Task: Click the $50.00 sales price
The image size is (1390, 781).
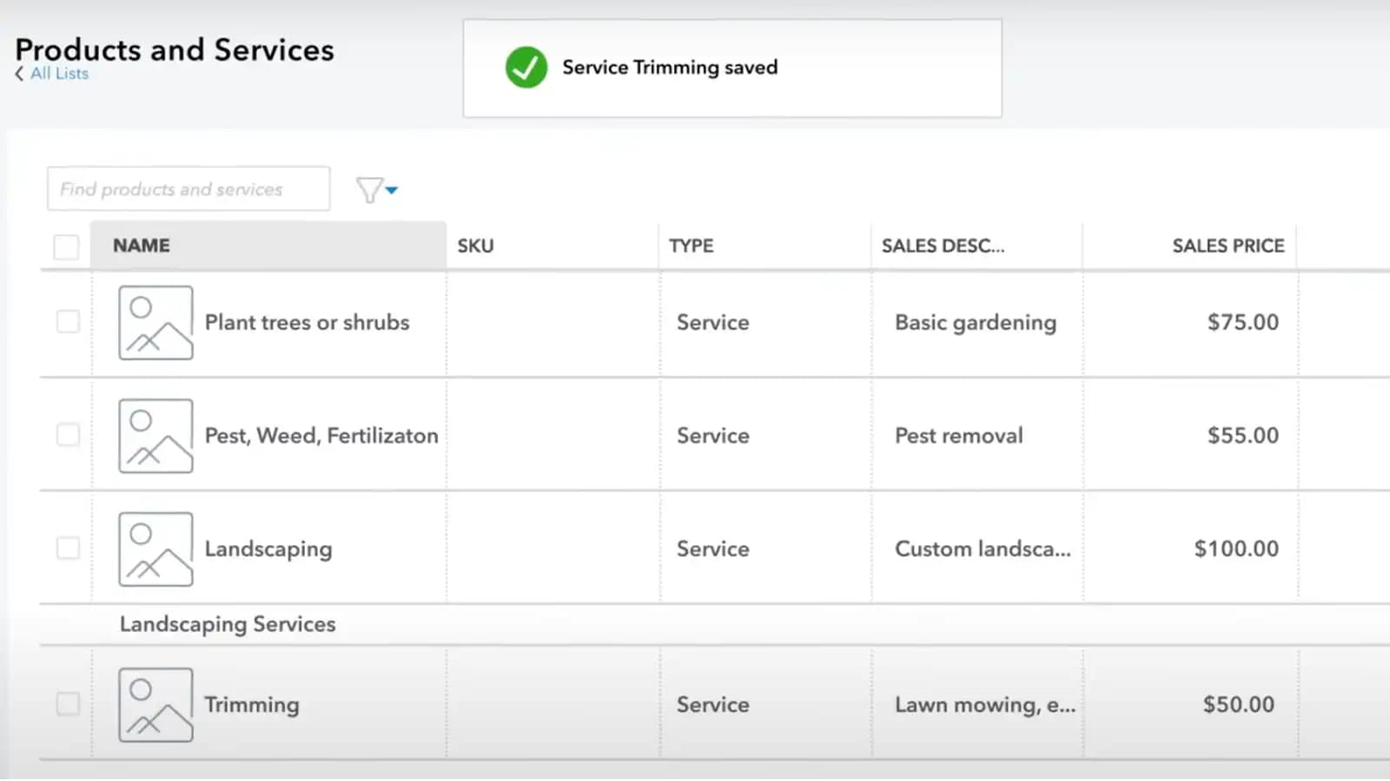Action: pyautogui.click(x=1239, y=704)
